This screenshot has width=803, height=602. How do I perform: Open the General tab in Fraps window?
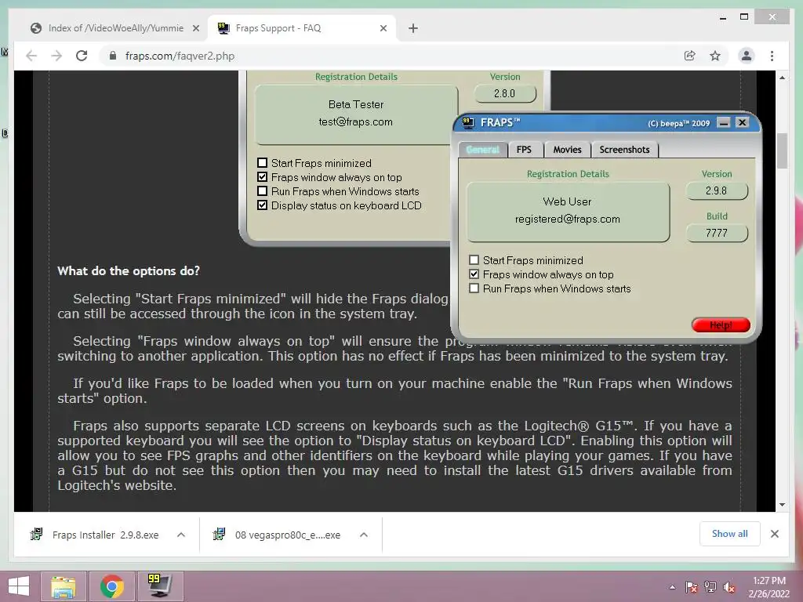[x=482, y=150]
